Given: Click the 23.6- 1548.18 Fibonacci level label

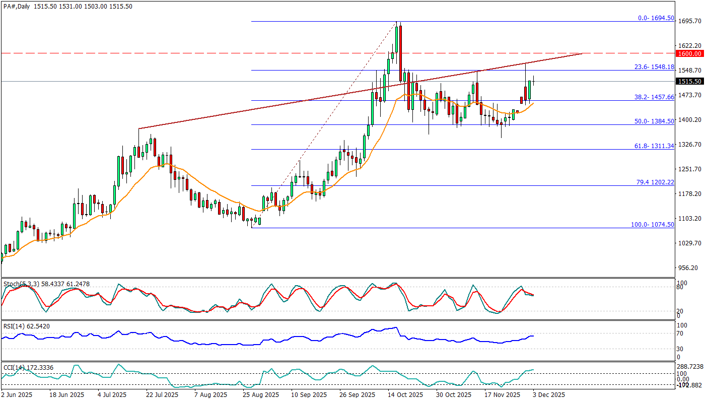Looking at the screenshot, I should [x=654, y=66].
